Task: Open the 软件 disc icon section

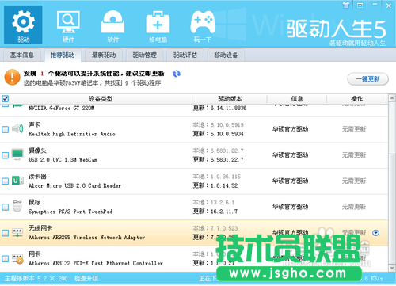Action: pos(112,25)
